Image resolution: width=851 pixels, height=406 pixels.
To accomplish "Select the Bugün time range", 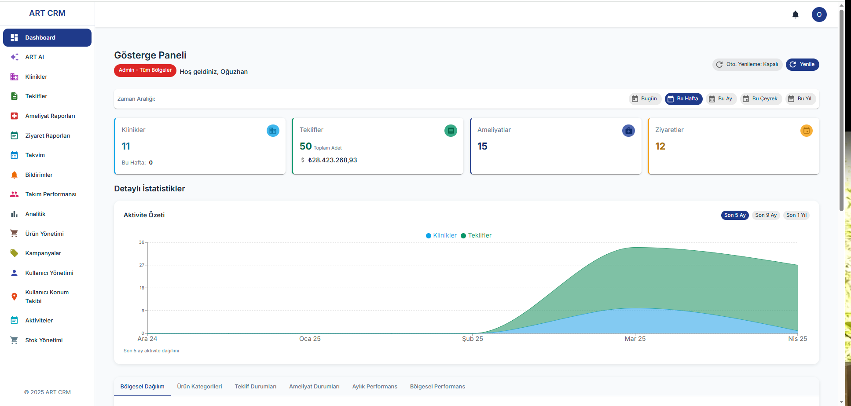I will 645,99.
